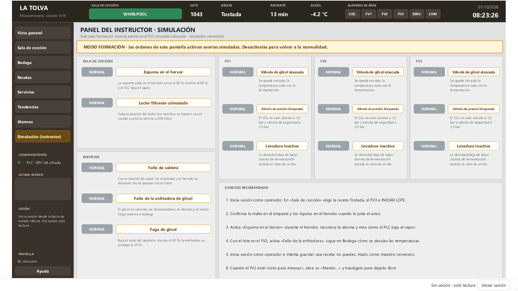Toggle NORMAL for FV2 Válvula de presión bloqueada
518x291 pixels.
click(333, 109)
